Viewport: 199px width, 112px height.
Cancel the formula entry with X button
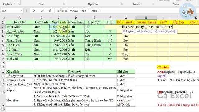click(x=34, y=11)
